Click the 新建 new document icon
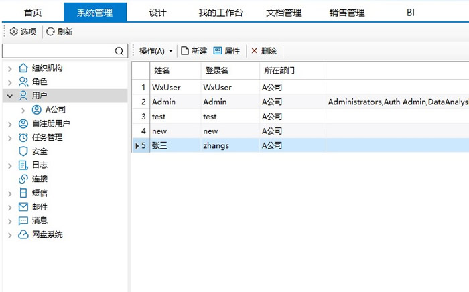 pos(185,51)
